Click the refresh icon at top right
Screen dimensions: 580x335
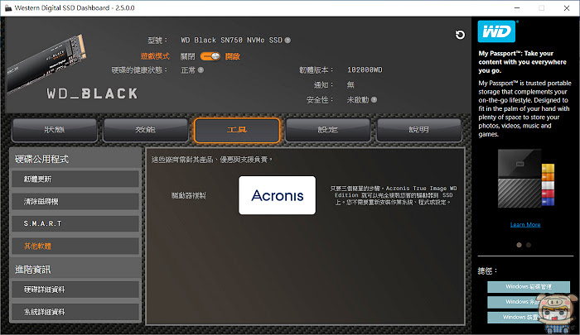(460, 35)
